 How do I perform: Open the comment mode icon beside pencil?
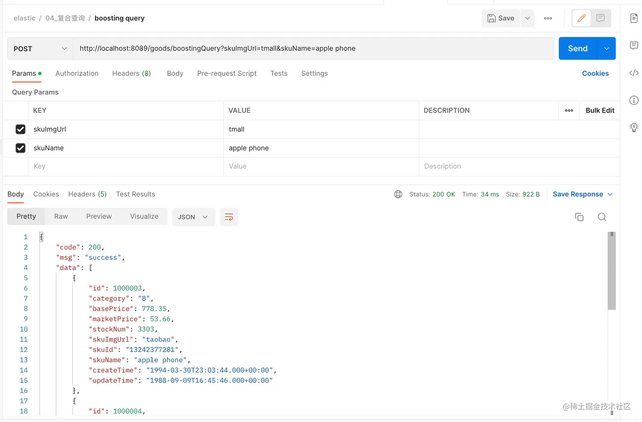point(600,18)
